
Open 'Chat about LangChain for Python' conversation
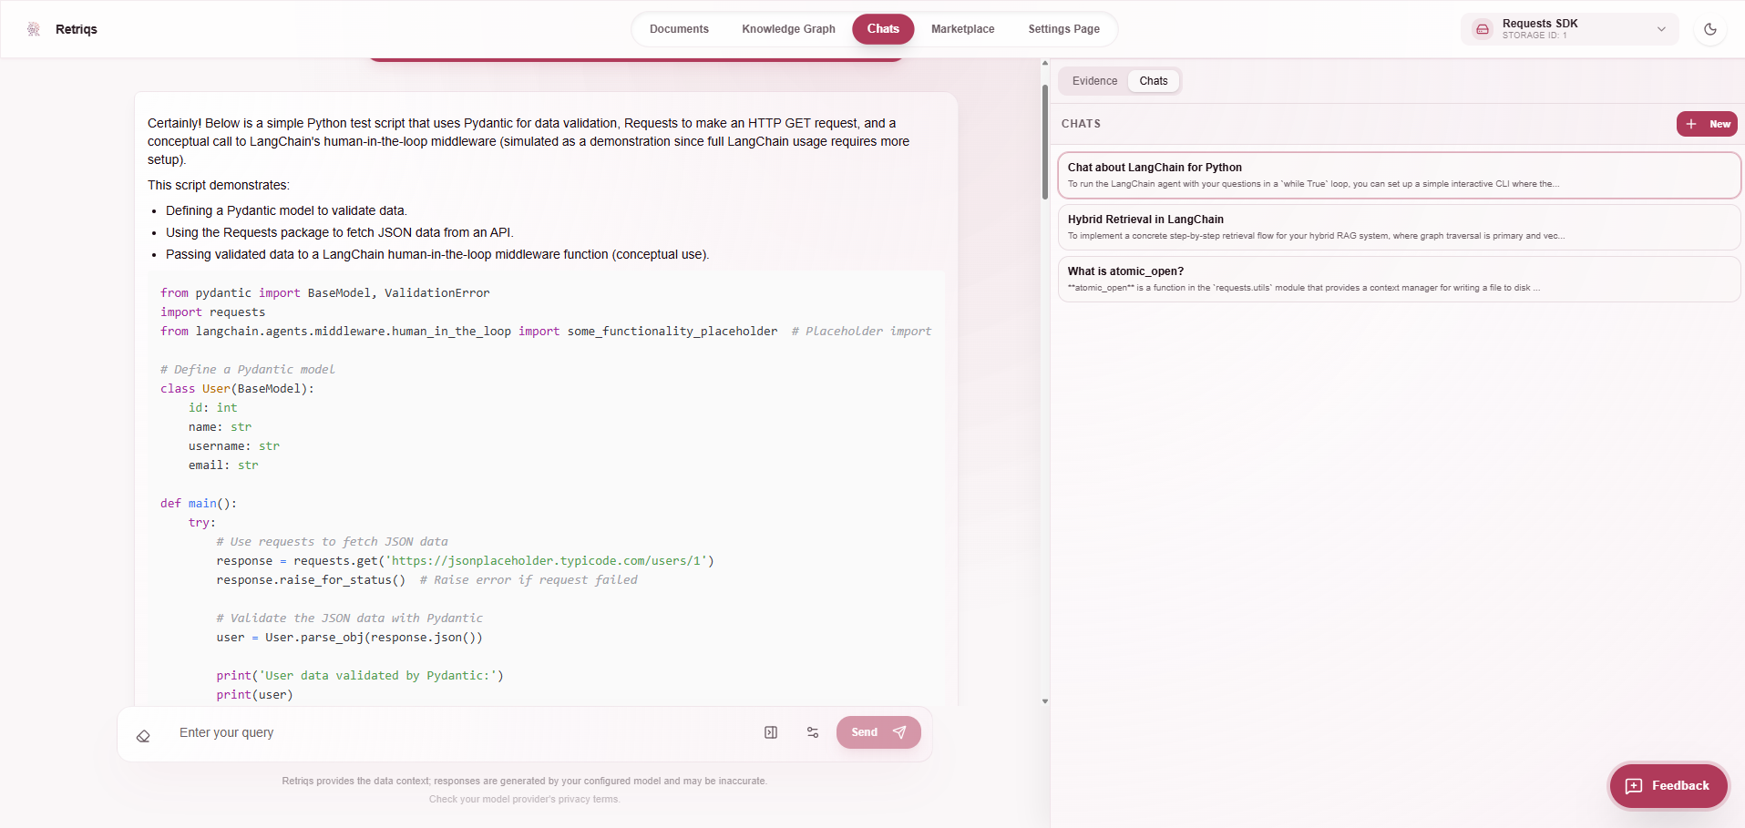pos(1398,175)
